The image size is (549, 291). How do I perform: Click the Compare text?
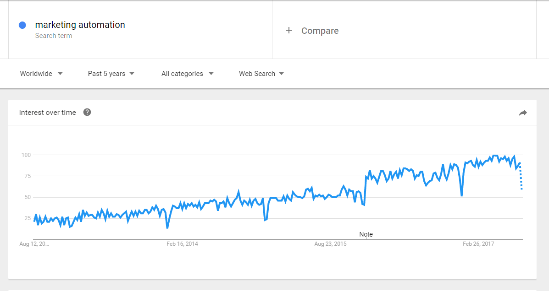[x=320, y=31]
